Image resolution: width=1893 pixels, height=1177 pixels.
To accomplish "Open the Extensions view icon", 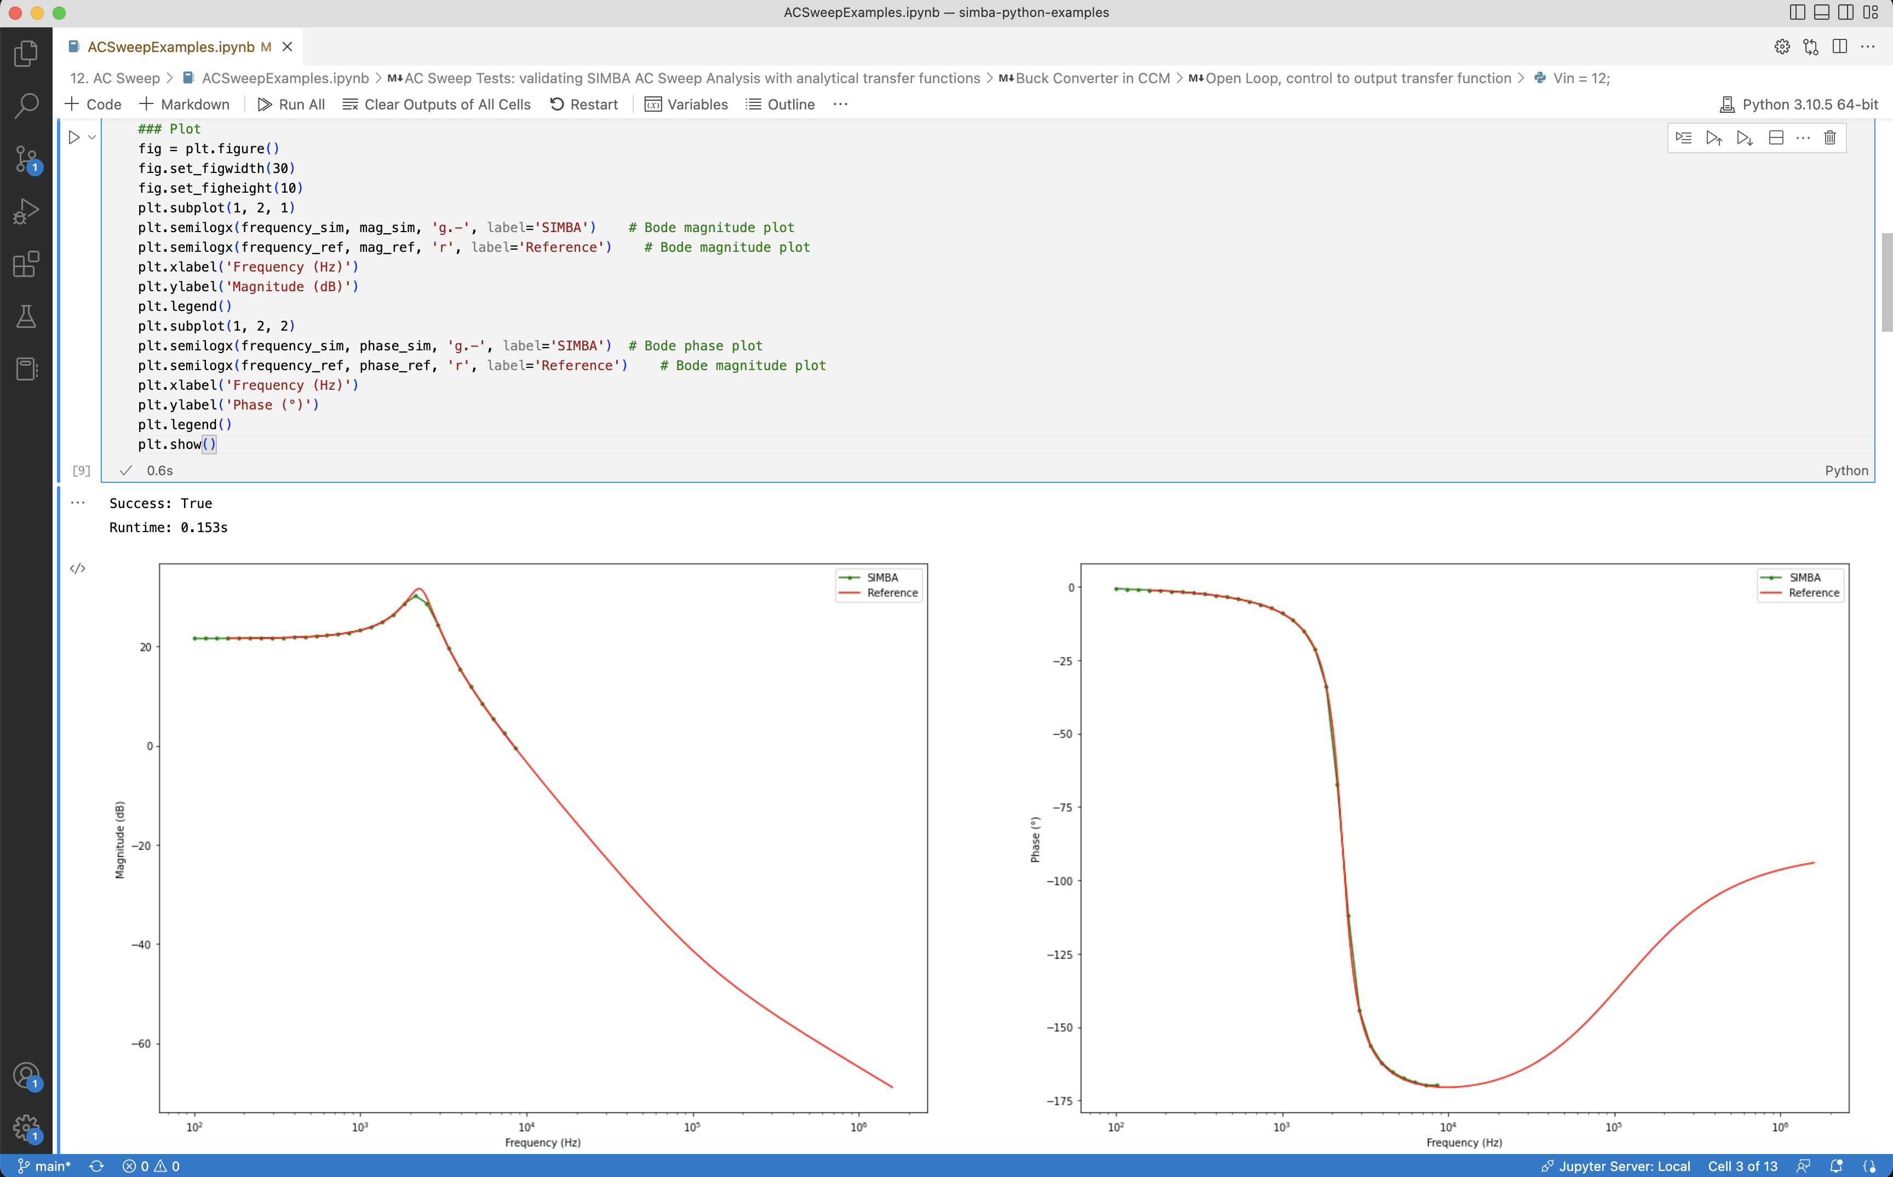I will (26, 264).
